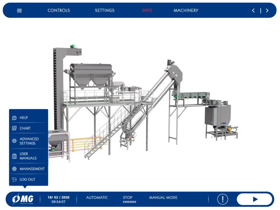This screenshot has height=210, width=280.
Task: Click the HELP question-mark icon
Action: pyautogui.click(x=14, y=118)
